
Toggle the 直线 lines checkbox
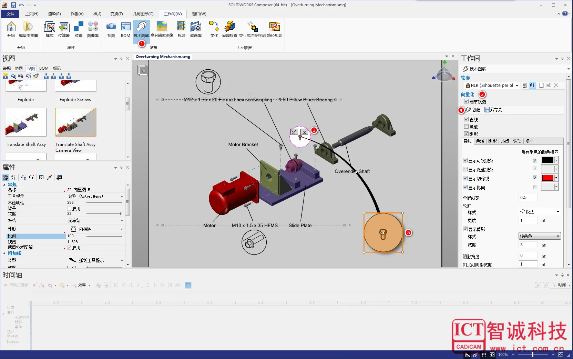coord(466,119)
